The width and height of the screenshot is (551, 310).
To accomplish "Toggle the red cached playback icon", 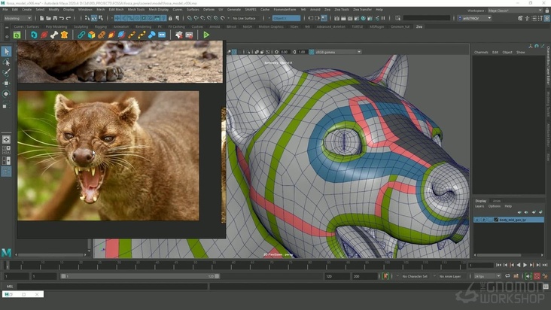I will (x=537, y=276).
